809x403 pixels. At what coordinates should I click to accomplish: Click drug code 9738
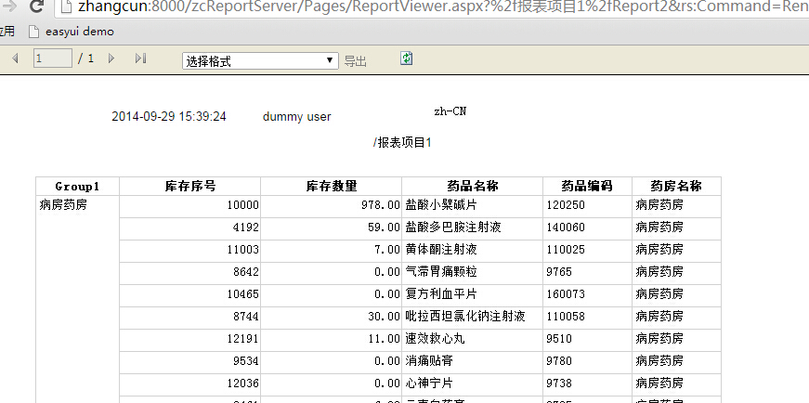(x=559, y=383)
